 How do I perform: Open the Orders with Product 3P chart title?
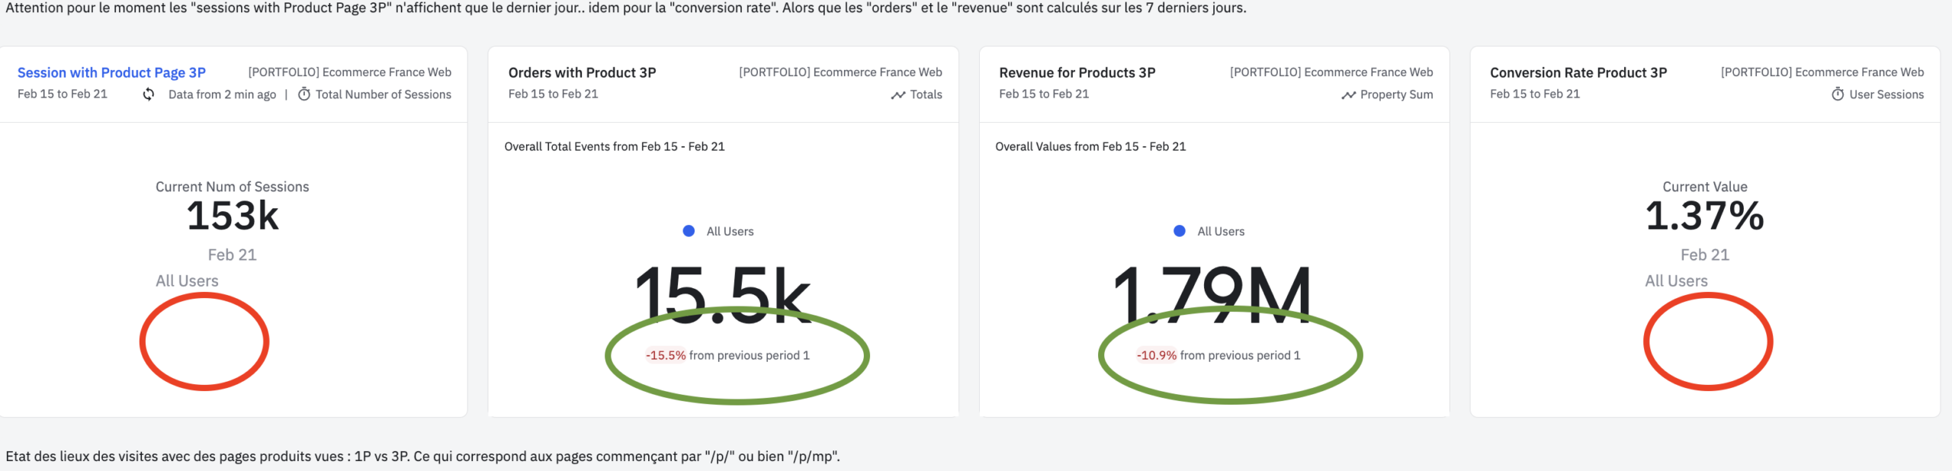(582, 72)
